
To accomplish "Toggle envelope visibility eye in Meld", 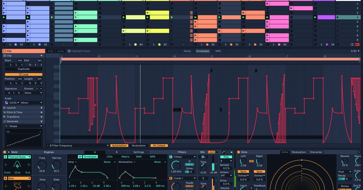I will (80, 157).
